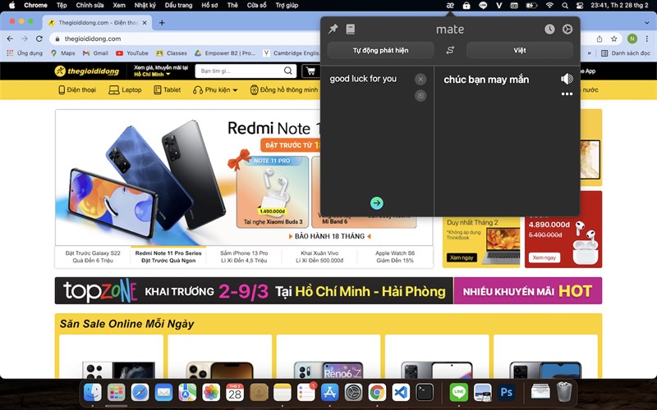Open Chrome three-dot menu
The height and width of the screenshot is (410, 657).
pyautogui.click(x=647, y=39)
